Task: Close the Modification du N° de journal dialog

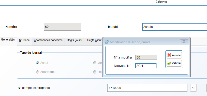Action: pos(184,42)
